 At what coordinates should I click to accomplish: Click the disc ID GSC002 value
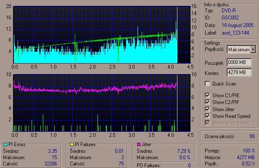coord(230,18)
